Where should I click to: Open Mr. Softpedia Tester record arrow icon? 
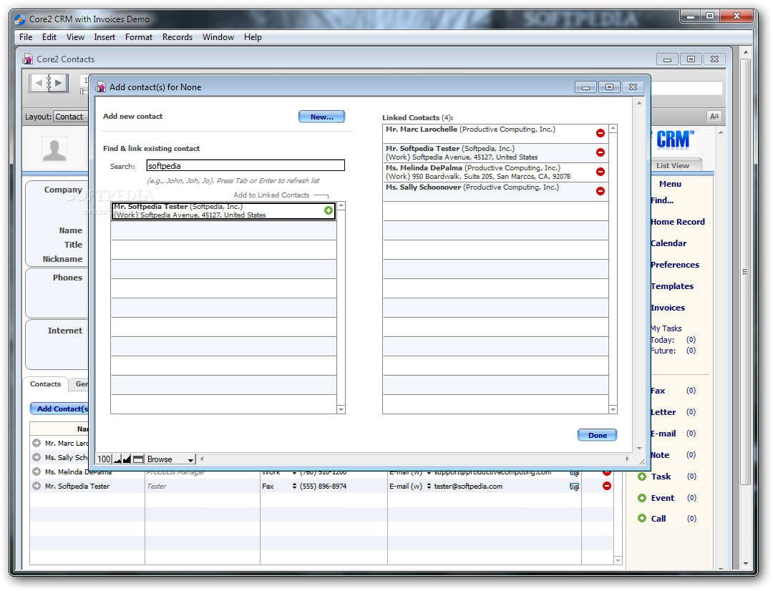pos(37,486)
